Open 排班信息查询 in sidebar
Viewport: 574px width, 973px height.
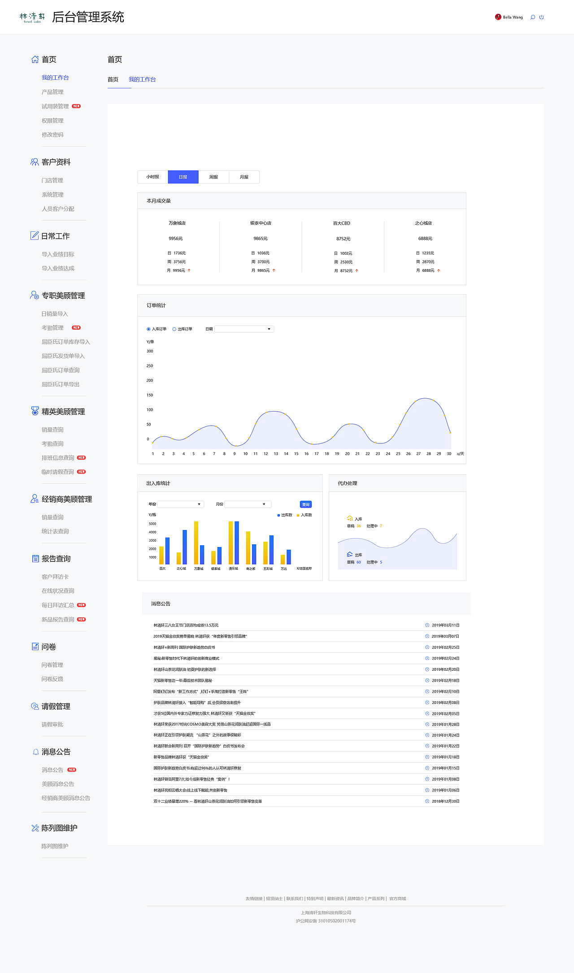pyautogui.click(x=58, y=458)
